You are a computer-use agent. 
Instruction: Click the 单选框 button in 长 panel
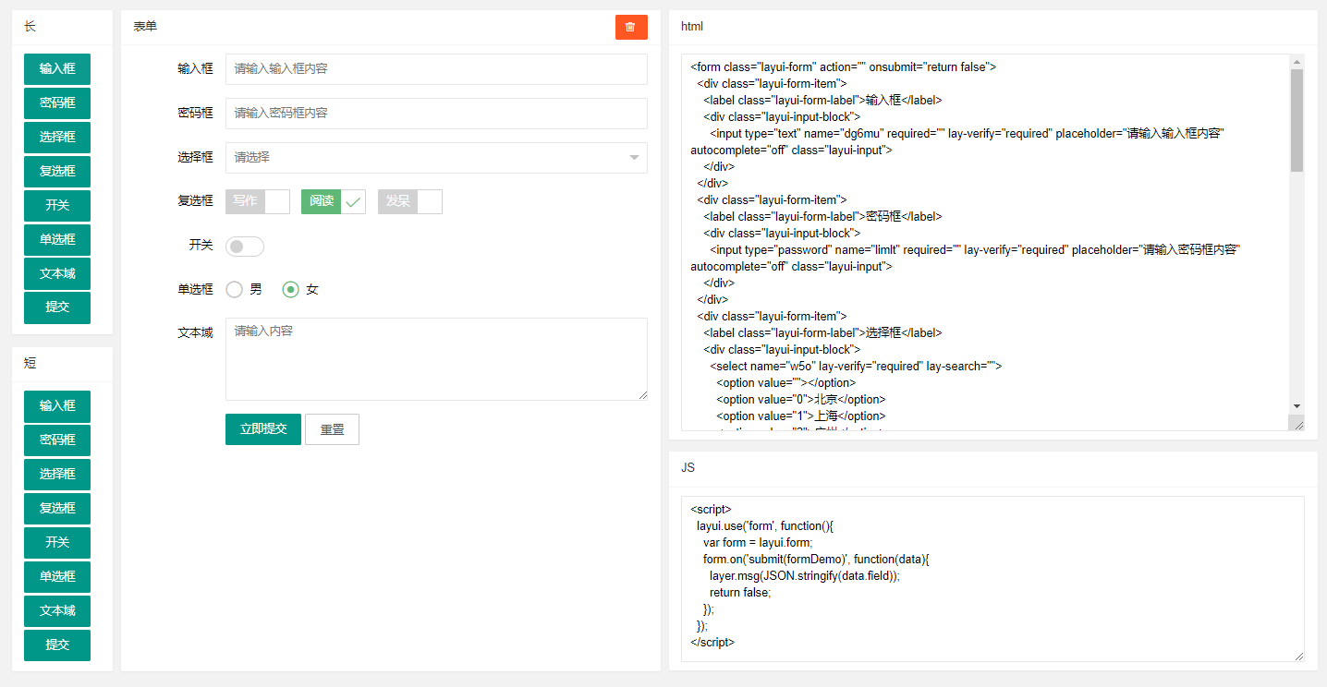(57, 239)
